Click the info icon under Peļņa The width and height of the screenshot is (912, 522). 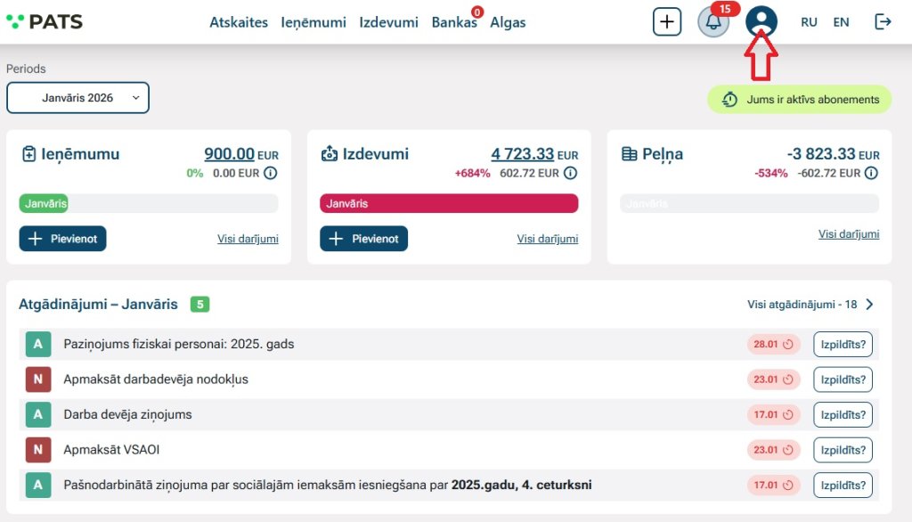coord(871,173)
